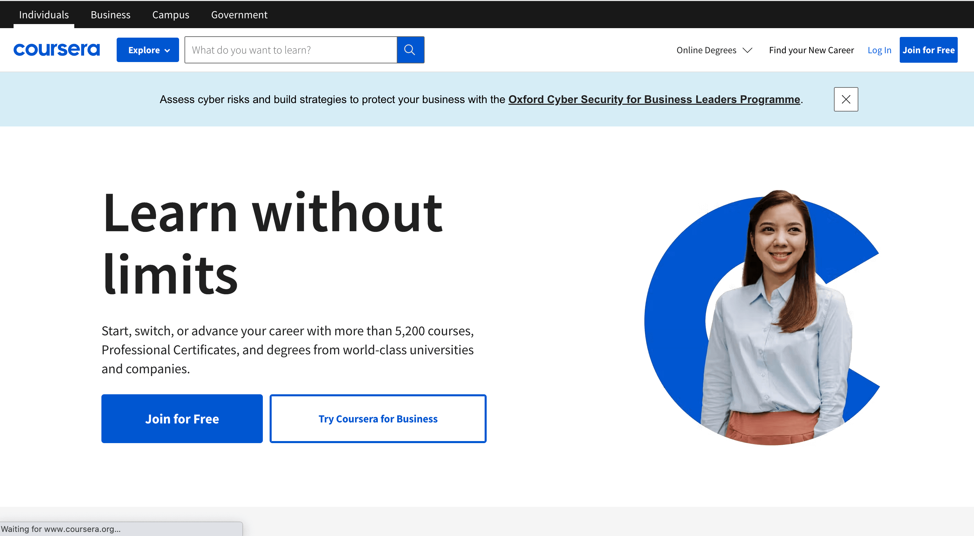The width and height of the screenshot is (974, 536).
Task: Click the Log In link
Action: (x=879, y=50)
